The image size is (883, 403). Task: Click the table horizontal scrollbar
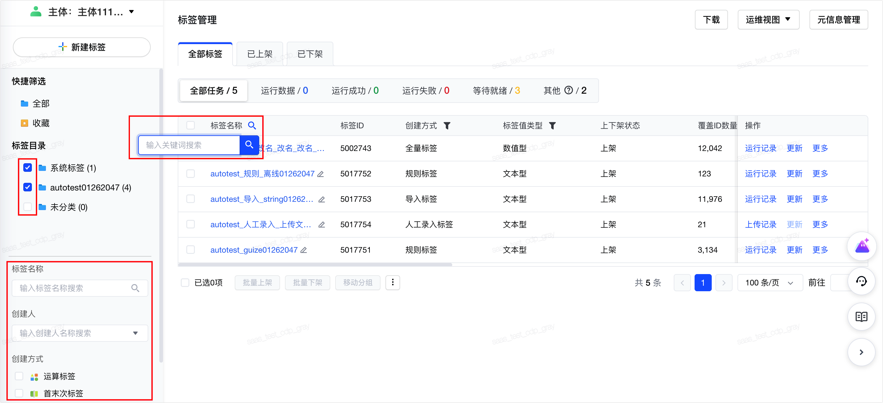[x=315, y=265]
